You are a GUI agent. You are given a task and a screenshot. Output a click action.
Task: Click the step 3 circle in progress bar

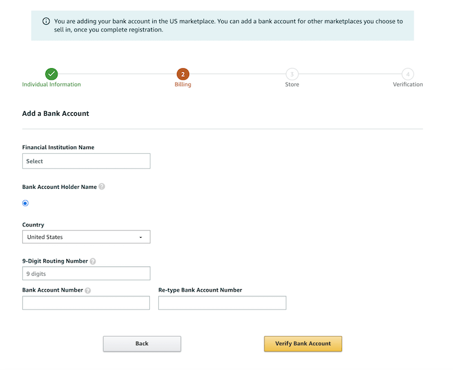tap(292, 74)
